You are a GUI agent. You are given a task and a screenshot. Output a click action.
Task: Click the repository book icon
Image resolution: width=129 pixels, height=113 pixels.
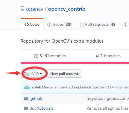22,9
